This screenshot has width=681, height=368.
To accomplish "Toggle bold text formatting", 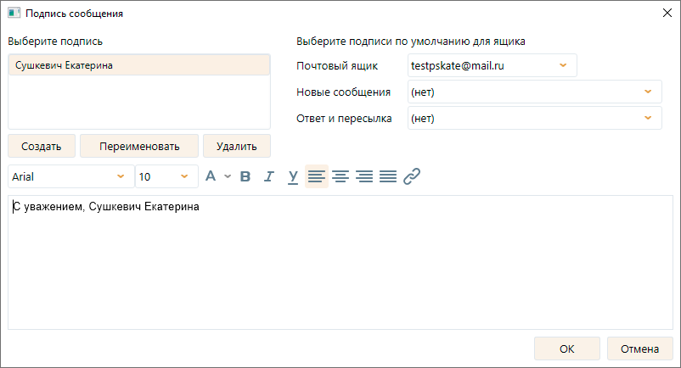I will pyautogui.click(x=245, y=176).
